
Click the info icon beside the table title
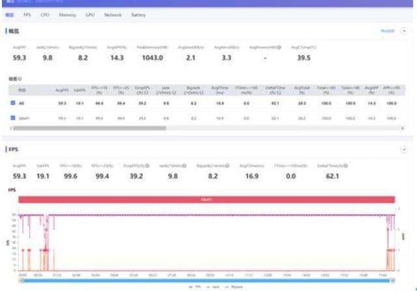point(21,78)
